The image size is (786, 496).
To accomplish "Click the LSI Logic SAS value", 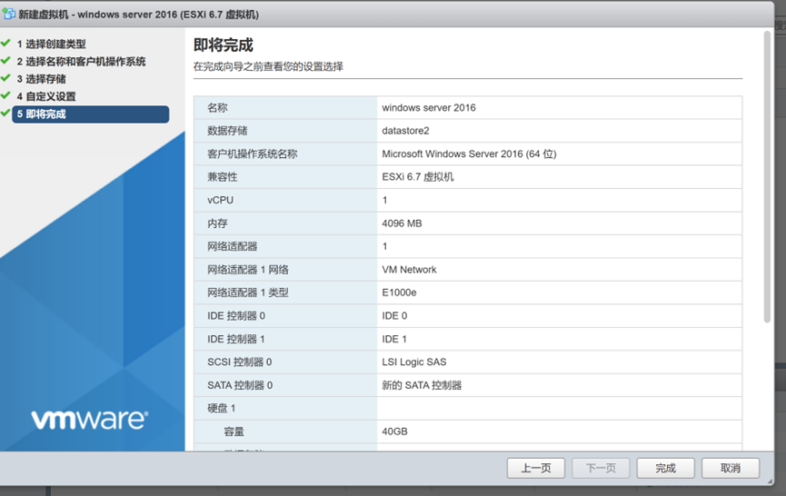I will point(414,362).
